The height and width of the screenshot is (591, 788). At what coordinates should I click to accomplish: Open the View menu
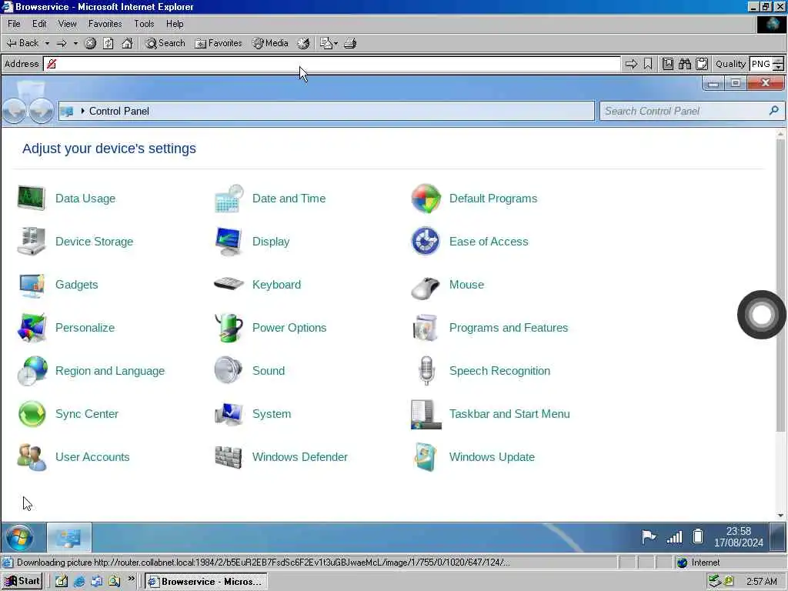(x=68, y=24)
